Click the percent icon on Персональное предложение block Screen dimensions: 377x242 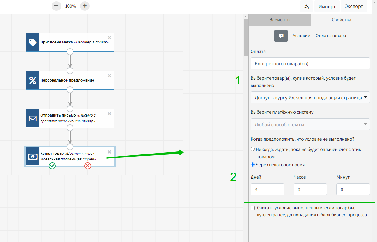(33, 80)
